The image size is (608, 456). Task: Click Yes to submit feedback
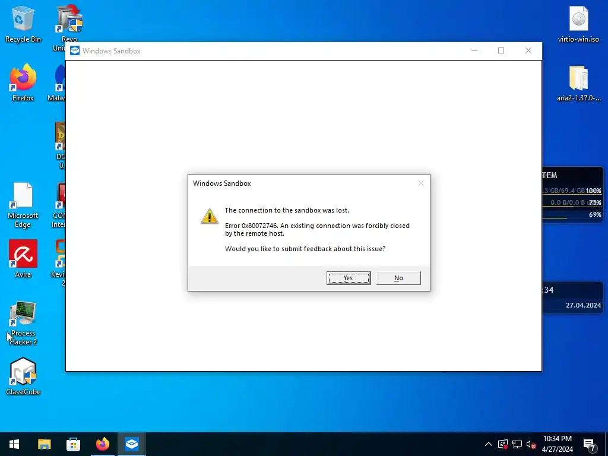[x=348, y=278]
